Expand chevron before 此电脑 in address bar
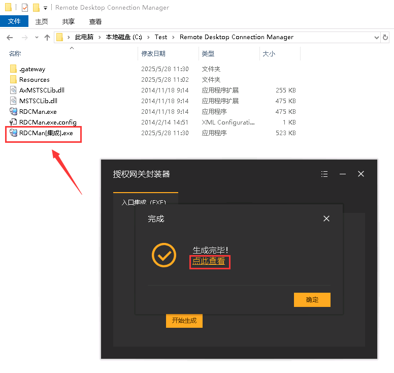The image size is (394, 373). click(69, 38)
